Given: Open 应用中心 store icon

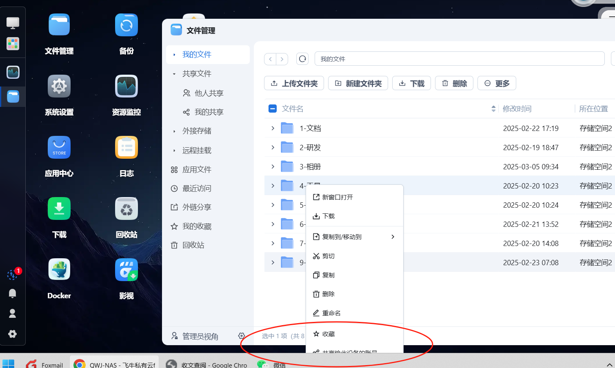Looking at the screenshot, I should click(59, 147).
